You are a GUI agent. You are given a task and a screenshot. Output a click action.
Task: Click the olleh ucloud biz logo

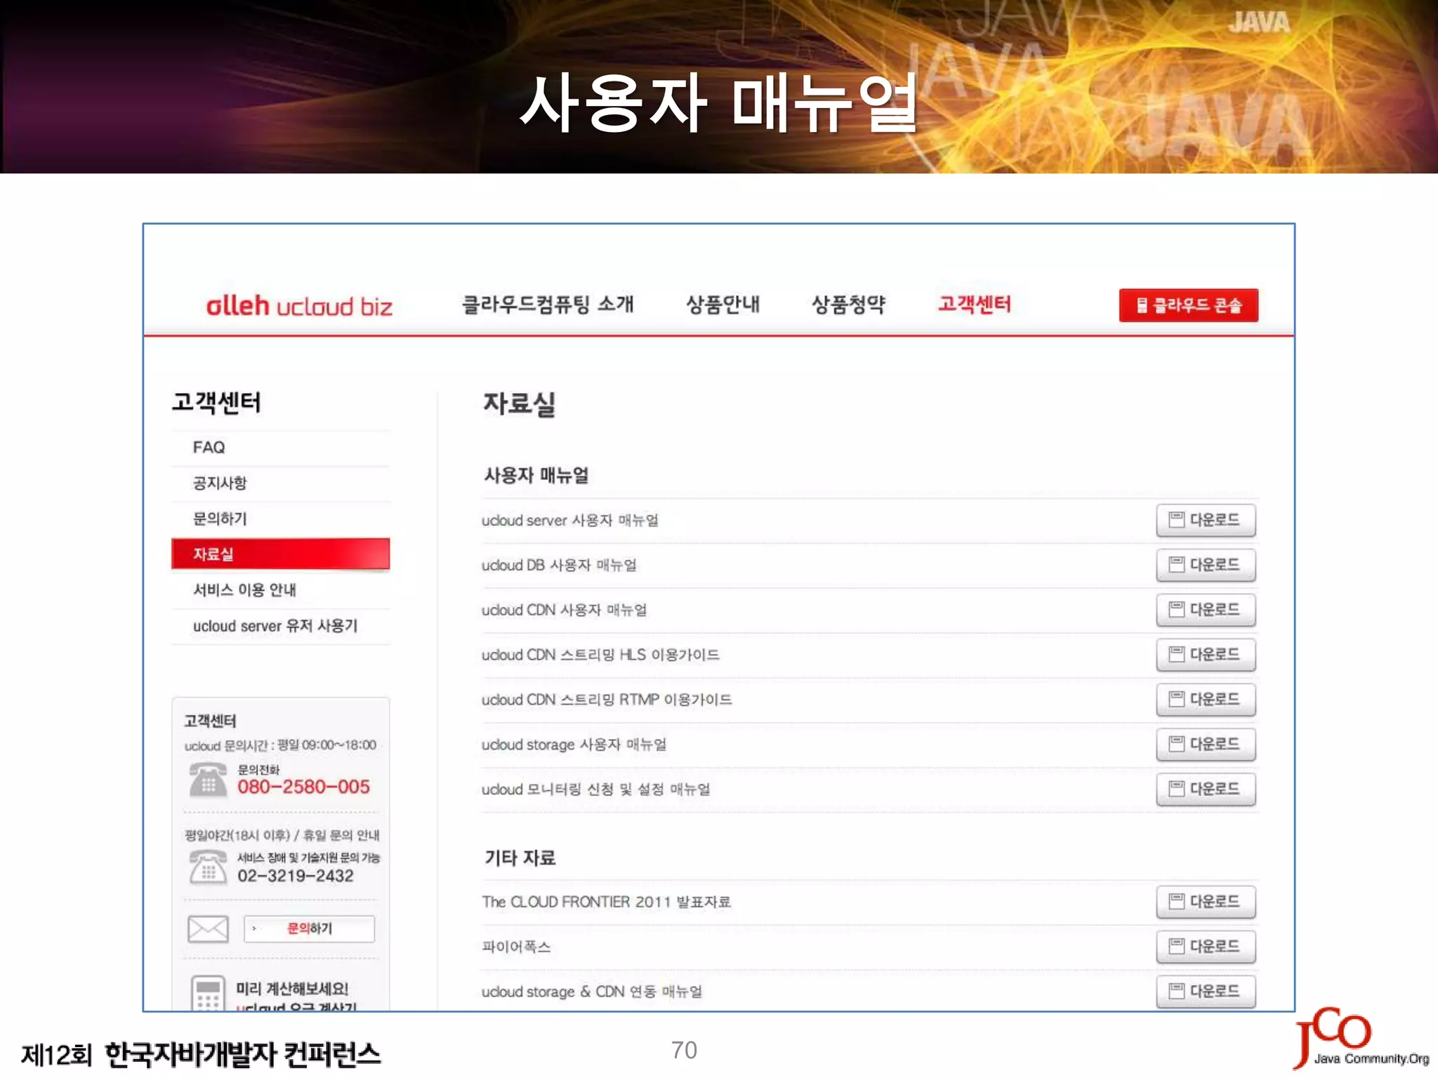coord(299,305)
